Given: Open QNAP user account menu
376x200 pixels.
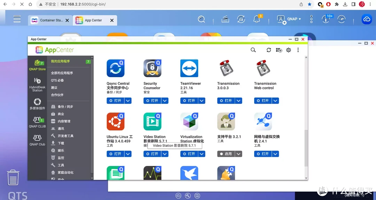Looking at the screenshot, I should coord(289,19).
